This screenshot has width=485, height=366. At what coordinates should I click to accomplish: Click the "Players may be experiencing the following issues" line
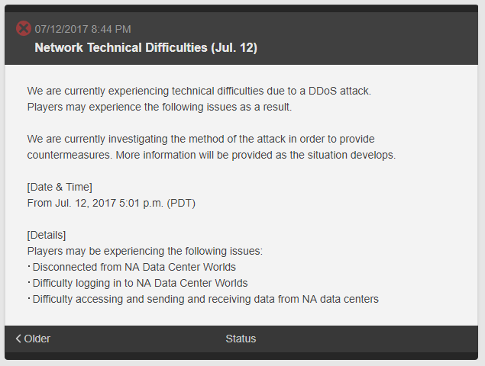coord(144,251)
